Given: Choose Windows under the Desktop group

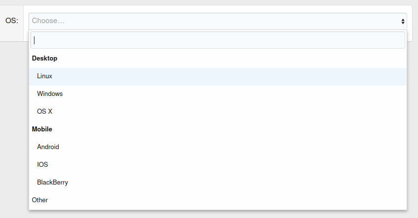Looking at the screenshot, I should click(x=50, y=94).
